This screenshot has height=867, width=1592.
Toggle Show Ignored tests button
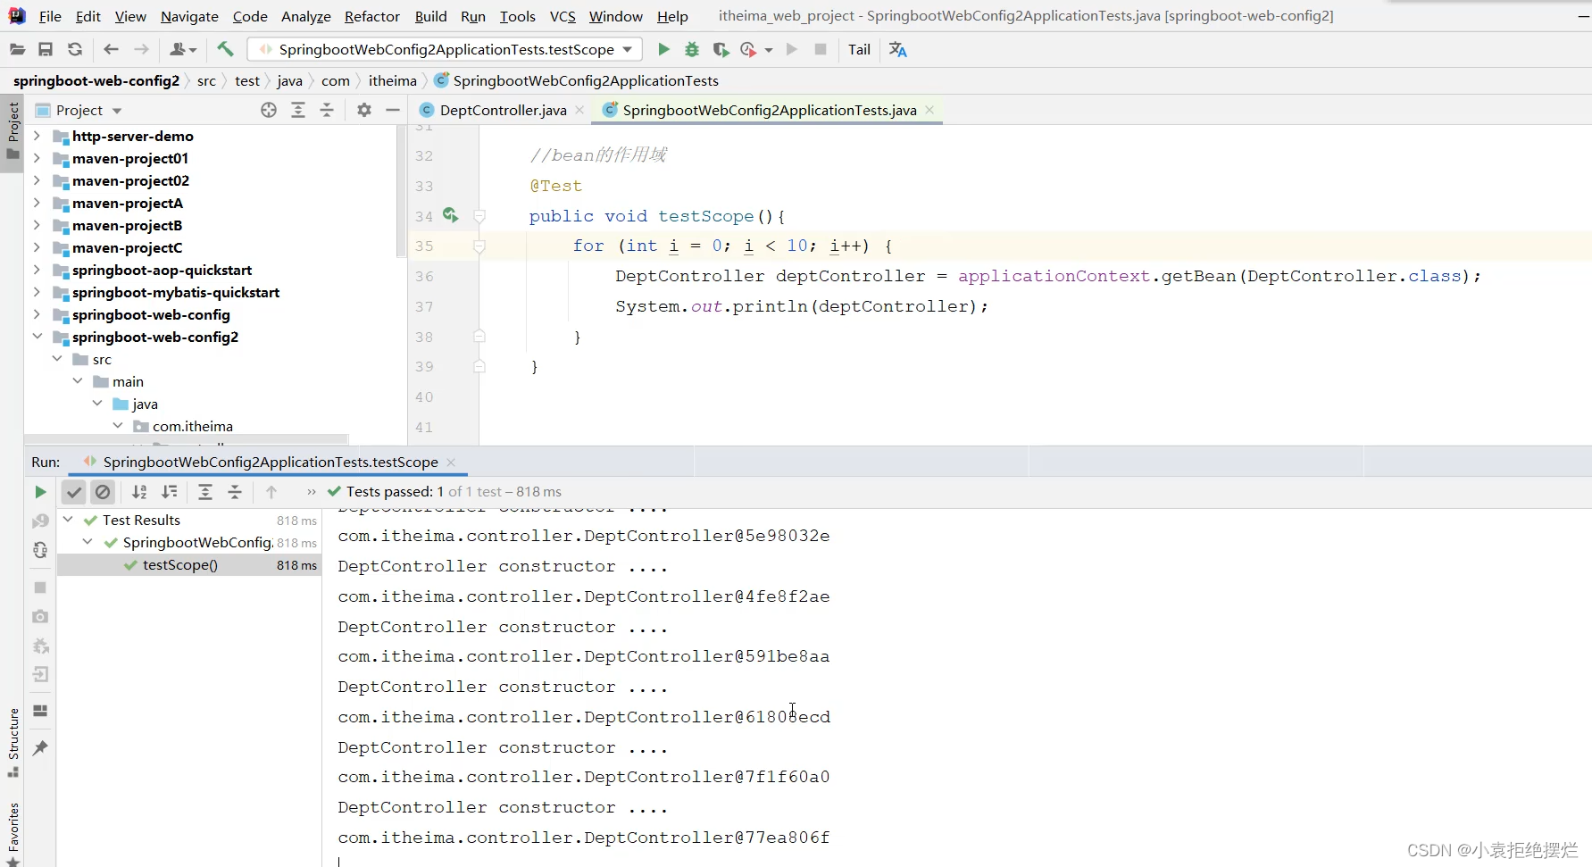click(103, 492)
